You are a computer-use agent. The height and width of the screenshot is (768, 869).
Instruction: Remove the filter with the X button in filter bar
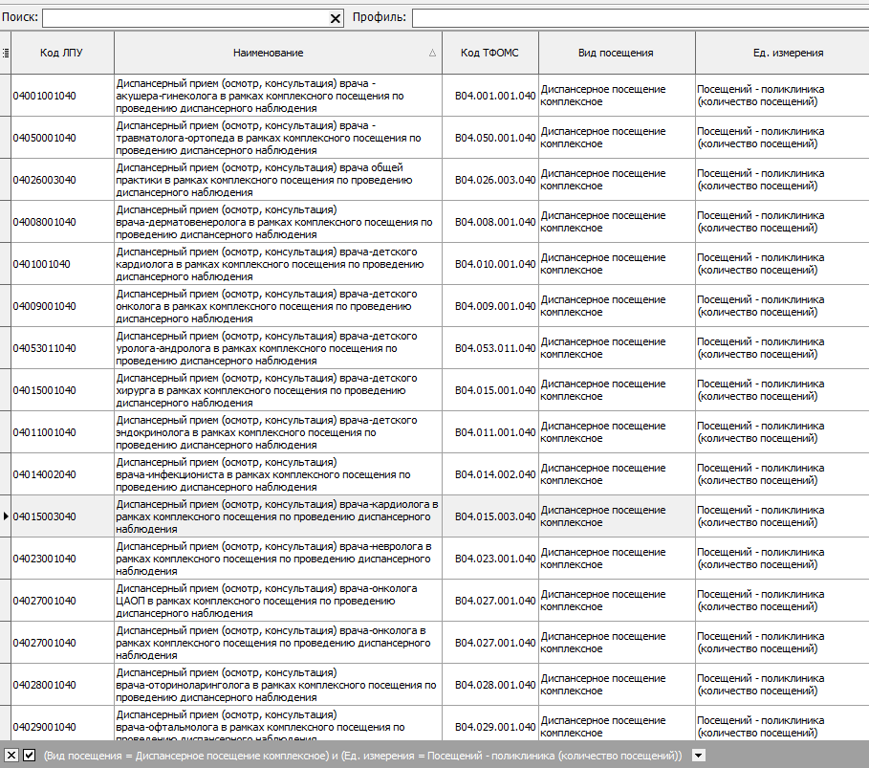[11, 756]
